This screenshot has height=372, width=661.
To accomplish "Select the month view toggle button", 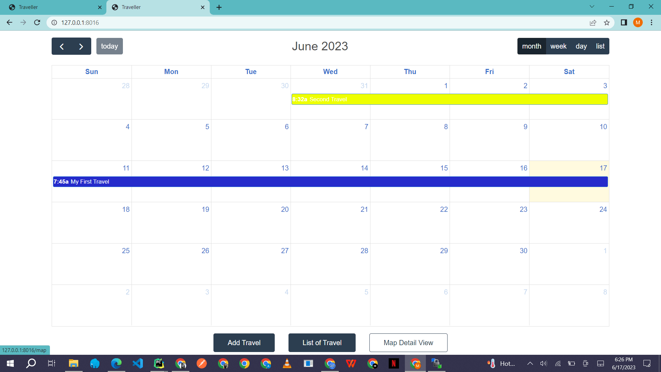I will click(532, 46).
